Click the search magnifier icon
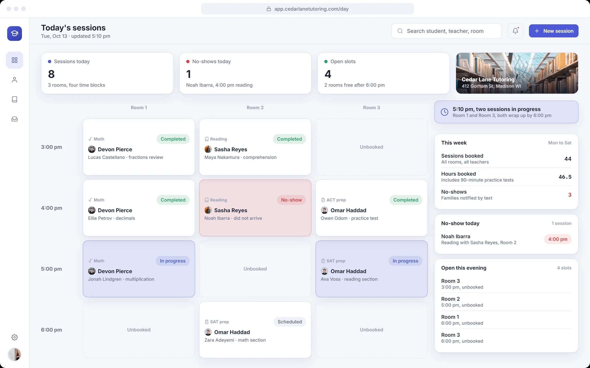 click(x=400, y=31)
